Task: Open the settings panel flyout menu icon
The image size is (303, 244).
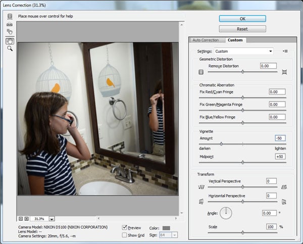Action: pyautogui.click(x=285, y=51)
